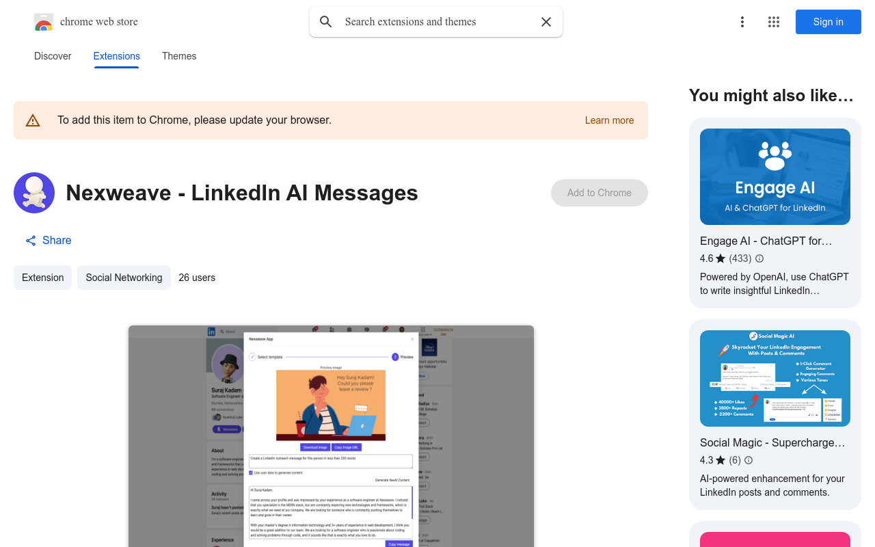875x547 pixels.
Task: Click the Chrome Web Store logo icon
Action: tap(43, 21)
